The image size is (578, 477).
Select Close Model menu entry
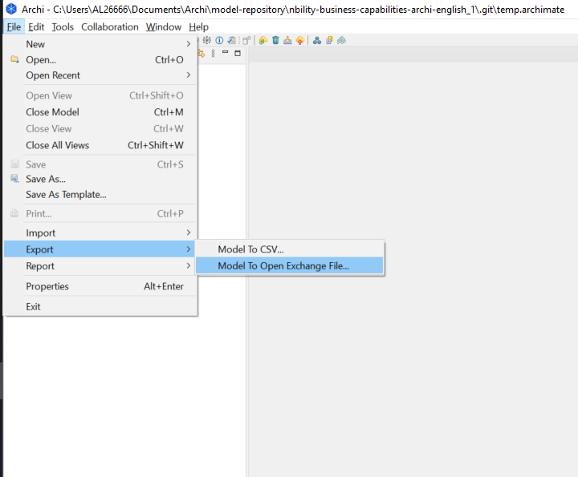[52, 112]
